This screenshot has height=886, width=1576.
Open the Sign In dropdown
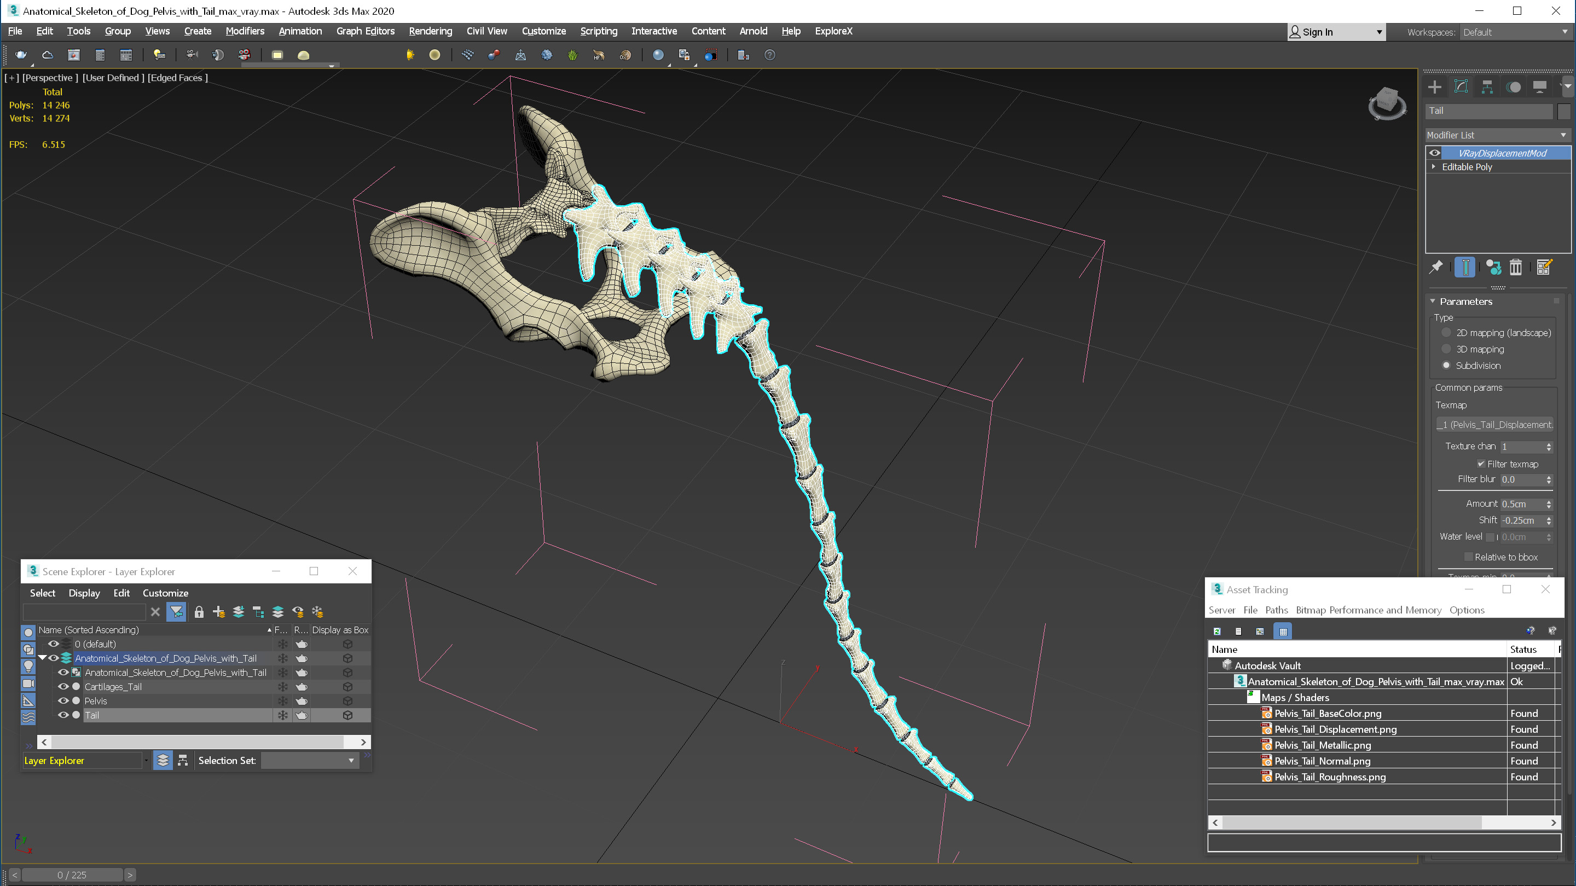pos(1336,32)
